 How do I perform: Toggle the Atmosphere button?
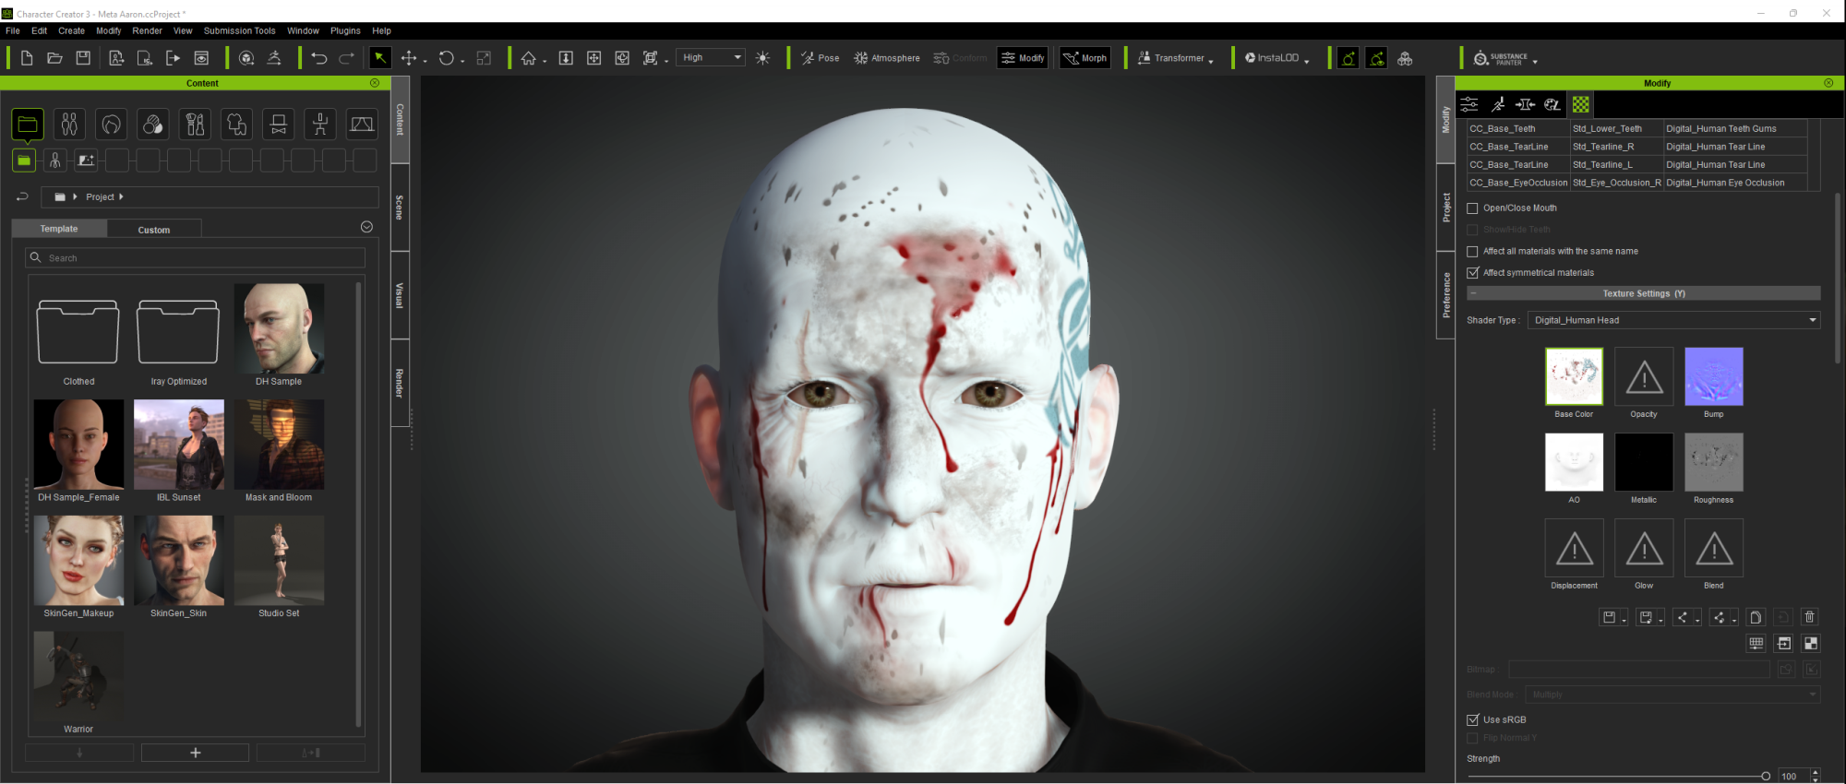point(887,58)
